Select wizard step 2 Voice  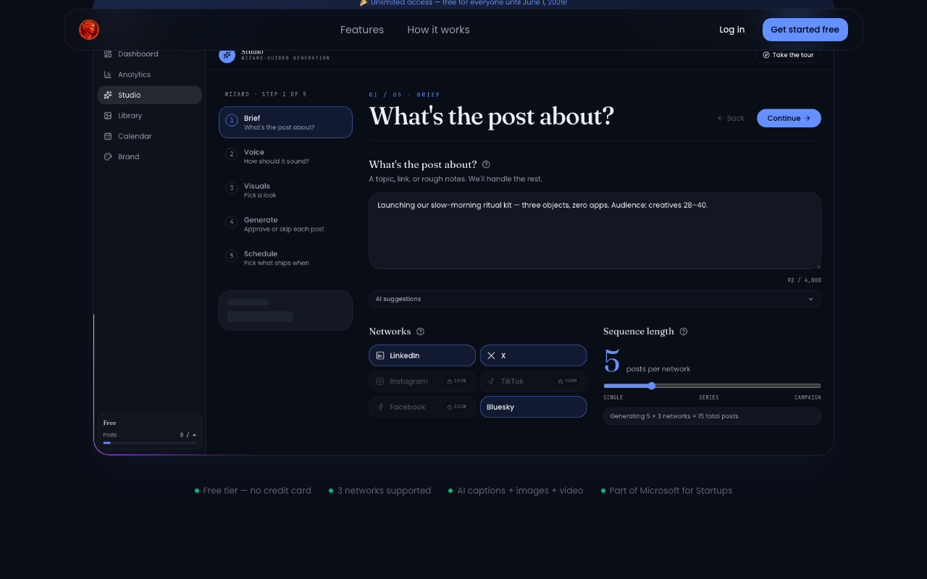point(285,156)
